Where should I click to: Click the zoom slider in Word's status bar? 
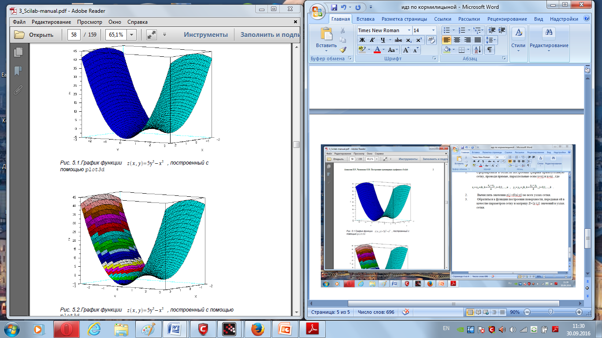coord(550,312)
